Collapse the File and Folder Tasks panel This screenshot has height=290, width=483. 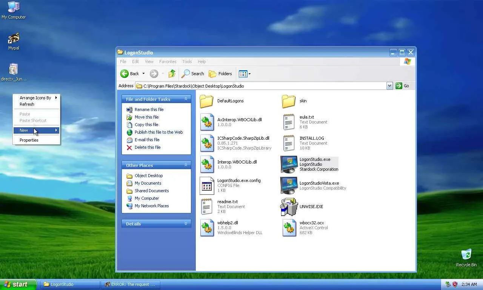pyautogui.click(x=186, y=99)
